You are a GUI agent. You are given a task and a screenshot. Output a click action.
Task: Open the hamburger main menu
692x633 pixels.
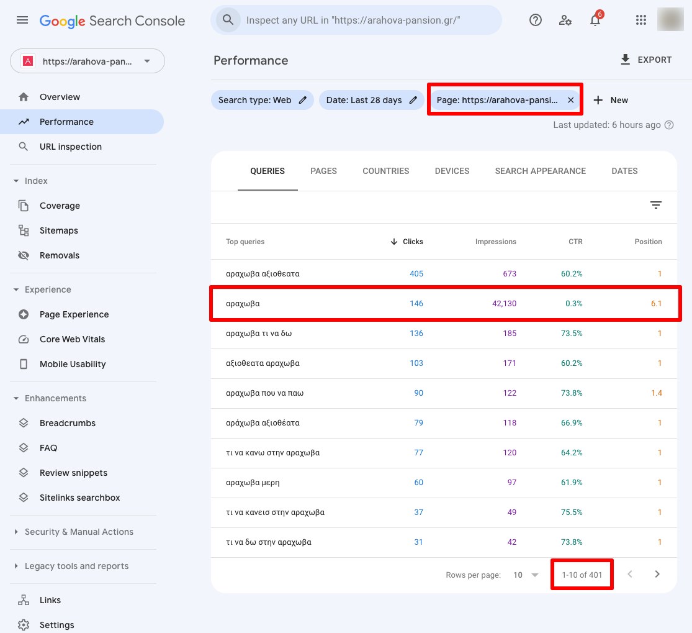(x=22, y=20)
